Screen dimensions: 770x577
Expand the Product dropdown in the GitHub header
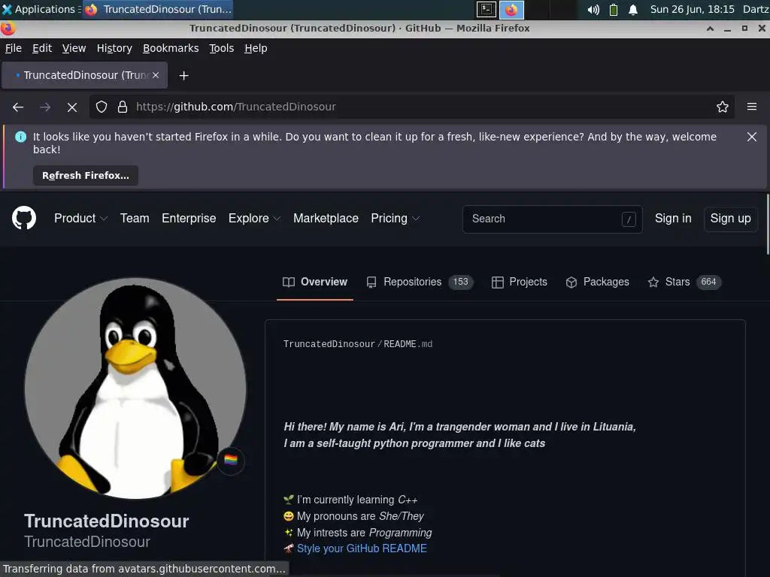click(x=80, y=219)
